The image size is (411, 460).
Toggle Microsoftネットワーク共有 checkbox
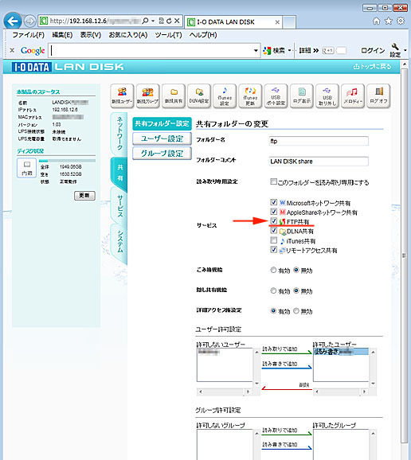pyautogui.click(x=273, y=202)
